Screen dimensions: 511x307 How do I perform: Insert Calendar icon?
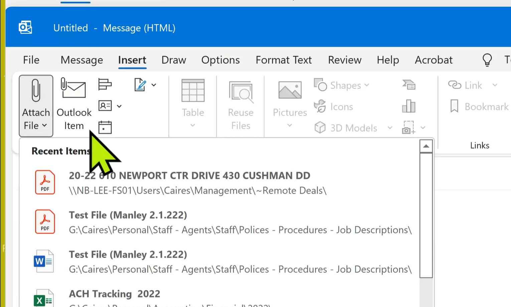pos(105,127)
